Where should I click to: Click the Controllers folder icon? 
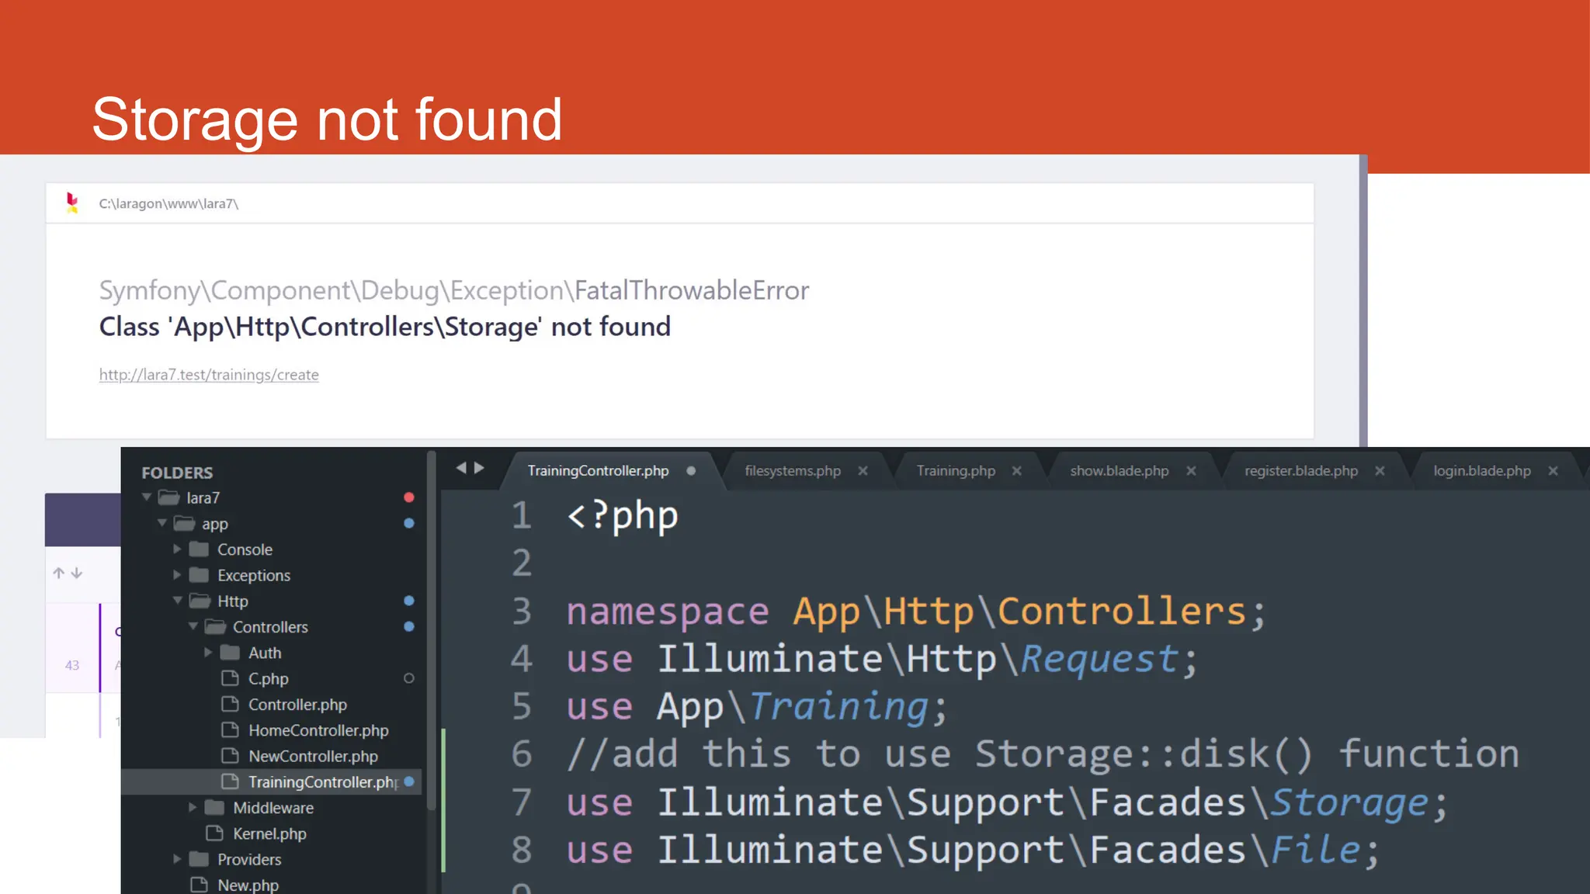215,626
